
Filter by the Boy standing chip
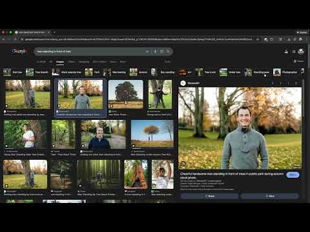coord(163,72)
